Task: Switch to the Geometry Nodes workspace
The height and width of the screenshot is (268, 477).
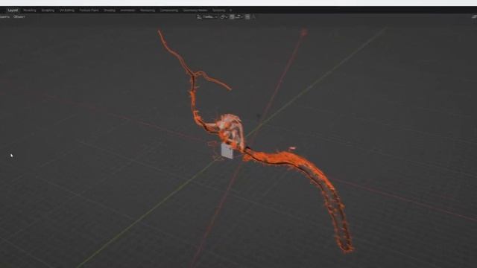Action: point(195,10)
